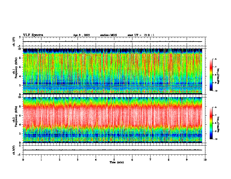Click time-axis tick label "10" at right end
The image size is (231, 179).
coord(205,160)
